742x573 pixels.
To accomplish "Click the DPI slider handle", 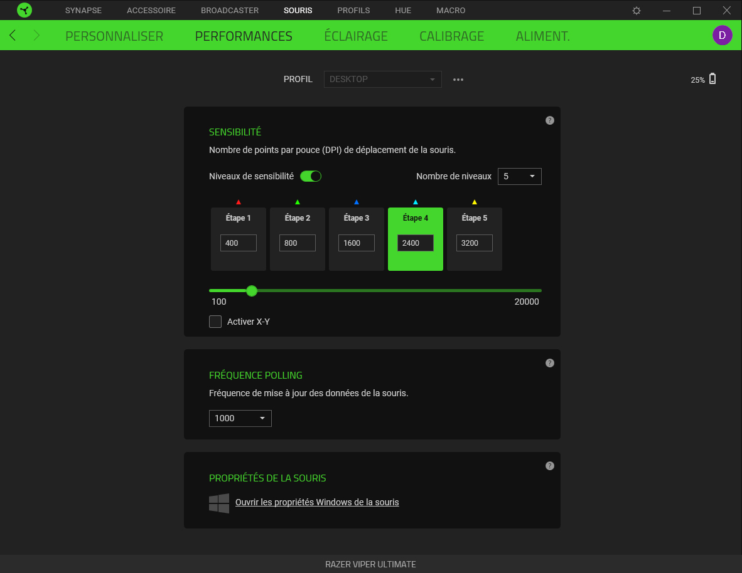I will (252, 291).
